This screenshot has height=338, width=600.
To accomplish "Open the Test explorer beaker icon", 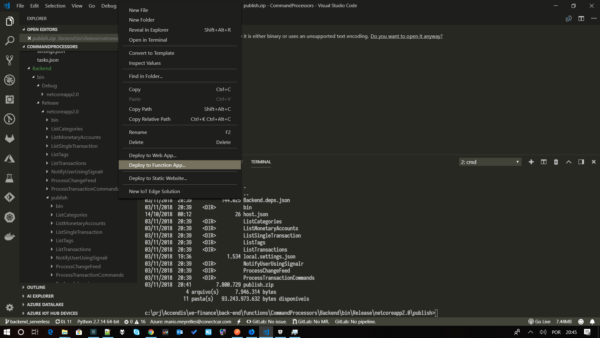I will (10, 178).
